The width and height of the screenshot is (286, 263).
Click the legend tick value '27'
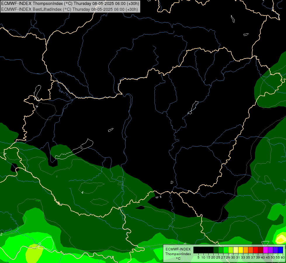click(x=223, y=257)
